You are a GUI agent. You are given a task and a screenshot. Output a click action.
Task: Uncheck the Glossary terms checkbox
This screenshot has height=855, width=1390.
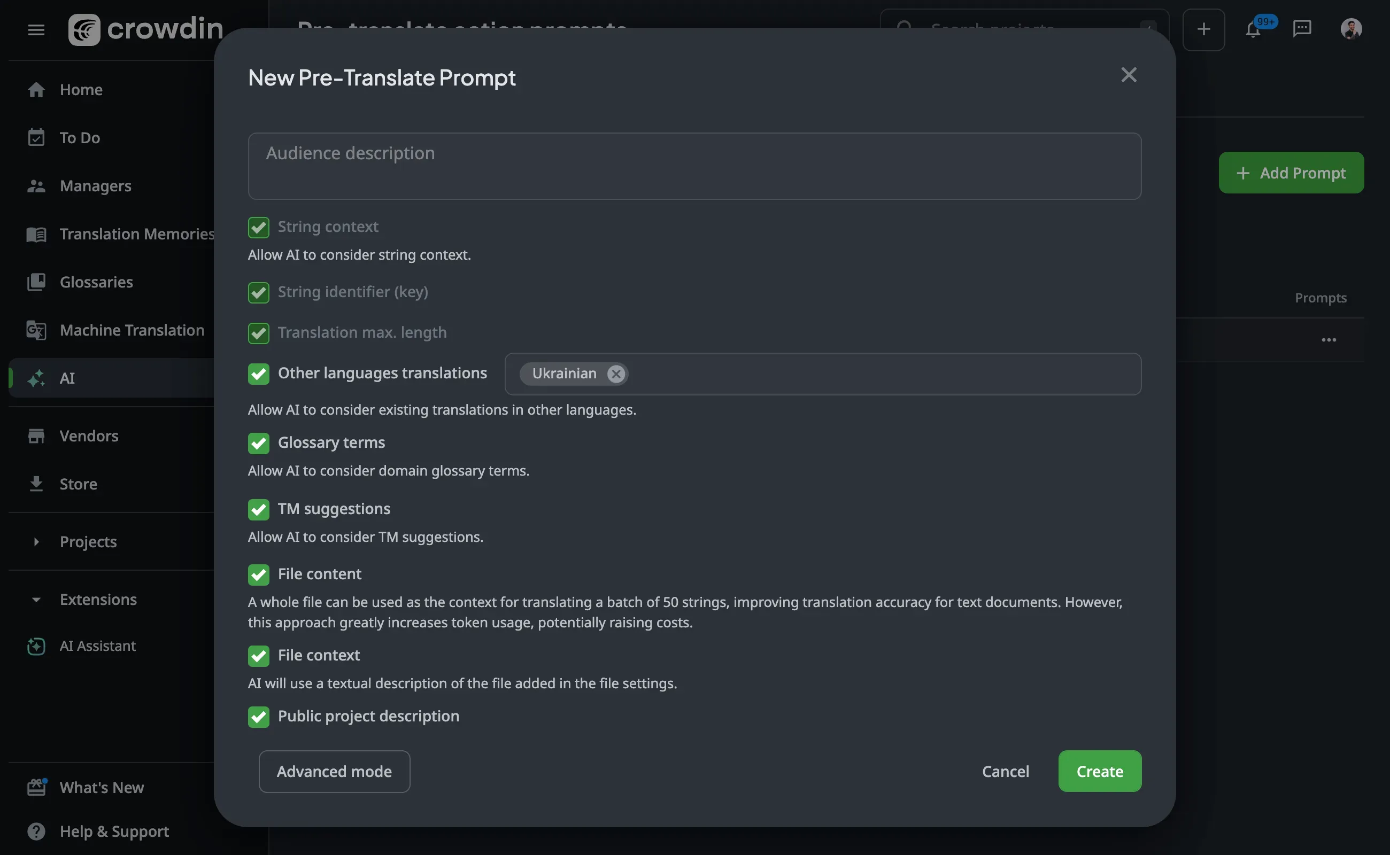[x=259, y=444]
